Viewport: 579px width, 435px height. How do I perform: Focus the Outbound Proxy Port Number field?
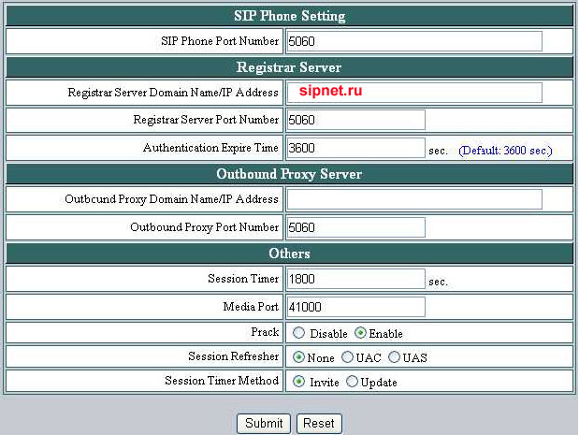click(x=355, y=227)
